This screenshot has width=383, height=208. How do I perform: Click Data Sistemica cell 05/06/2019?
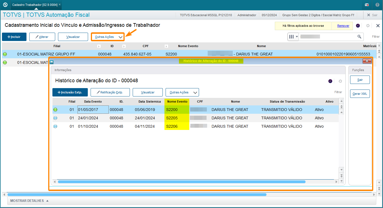pyautogui.click(x=145, y=110)
